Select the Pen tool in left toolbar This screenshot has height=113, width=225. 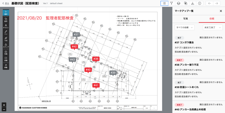(6, 32)
